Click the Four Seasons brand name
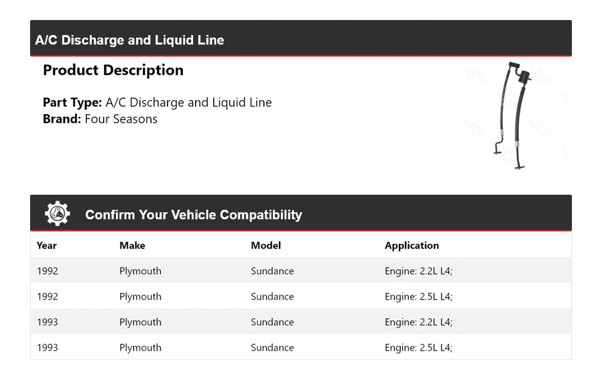The image size is (602, 380). tap(121, 119)
